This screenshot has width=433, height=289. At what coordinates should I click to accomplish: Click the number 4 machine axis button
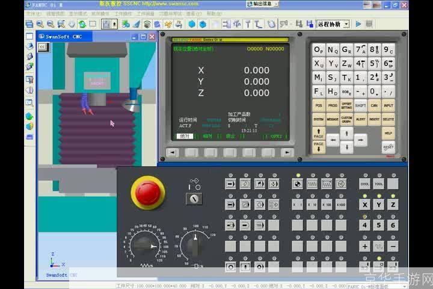tap(365, 225)
